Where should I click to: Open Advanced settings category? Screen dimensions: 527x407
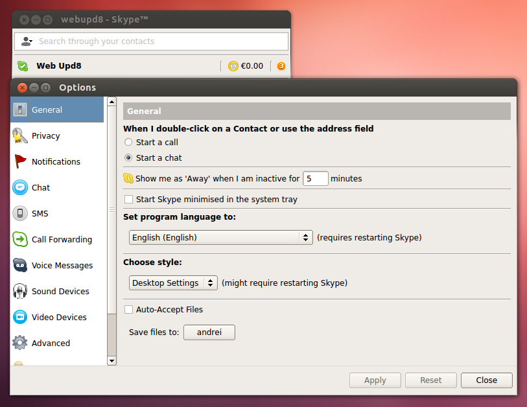[57, 343]
